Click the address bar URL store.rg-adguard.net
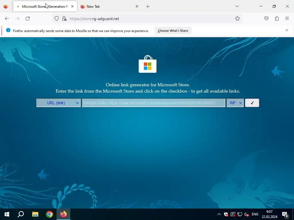The height and width of the screenshot is (220, 294). (94, 19)
